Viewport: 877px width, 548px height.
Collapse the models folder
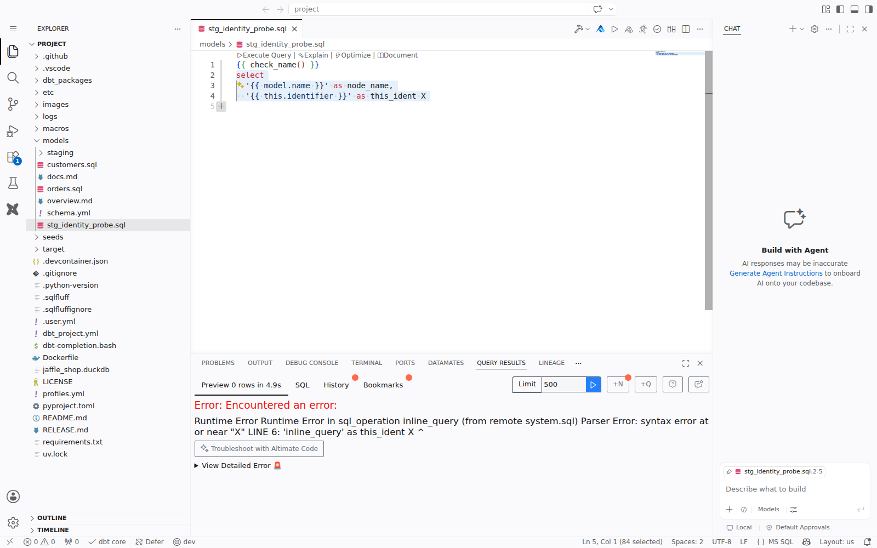pos(109,141)
